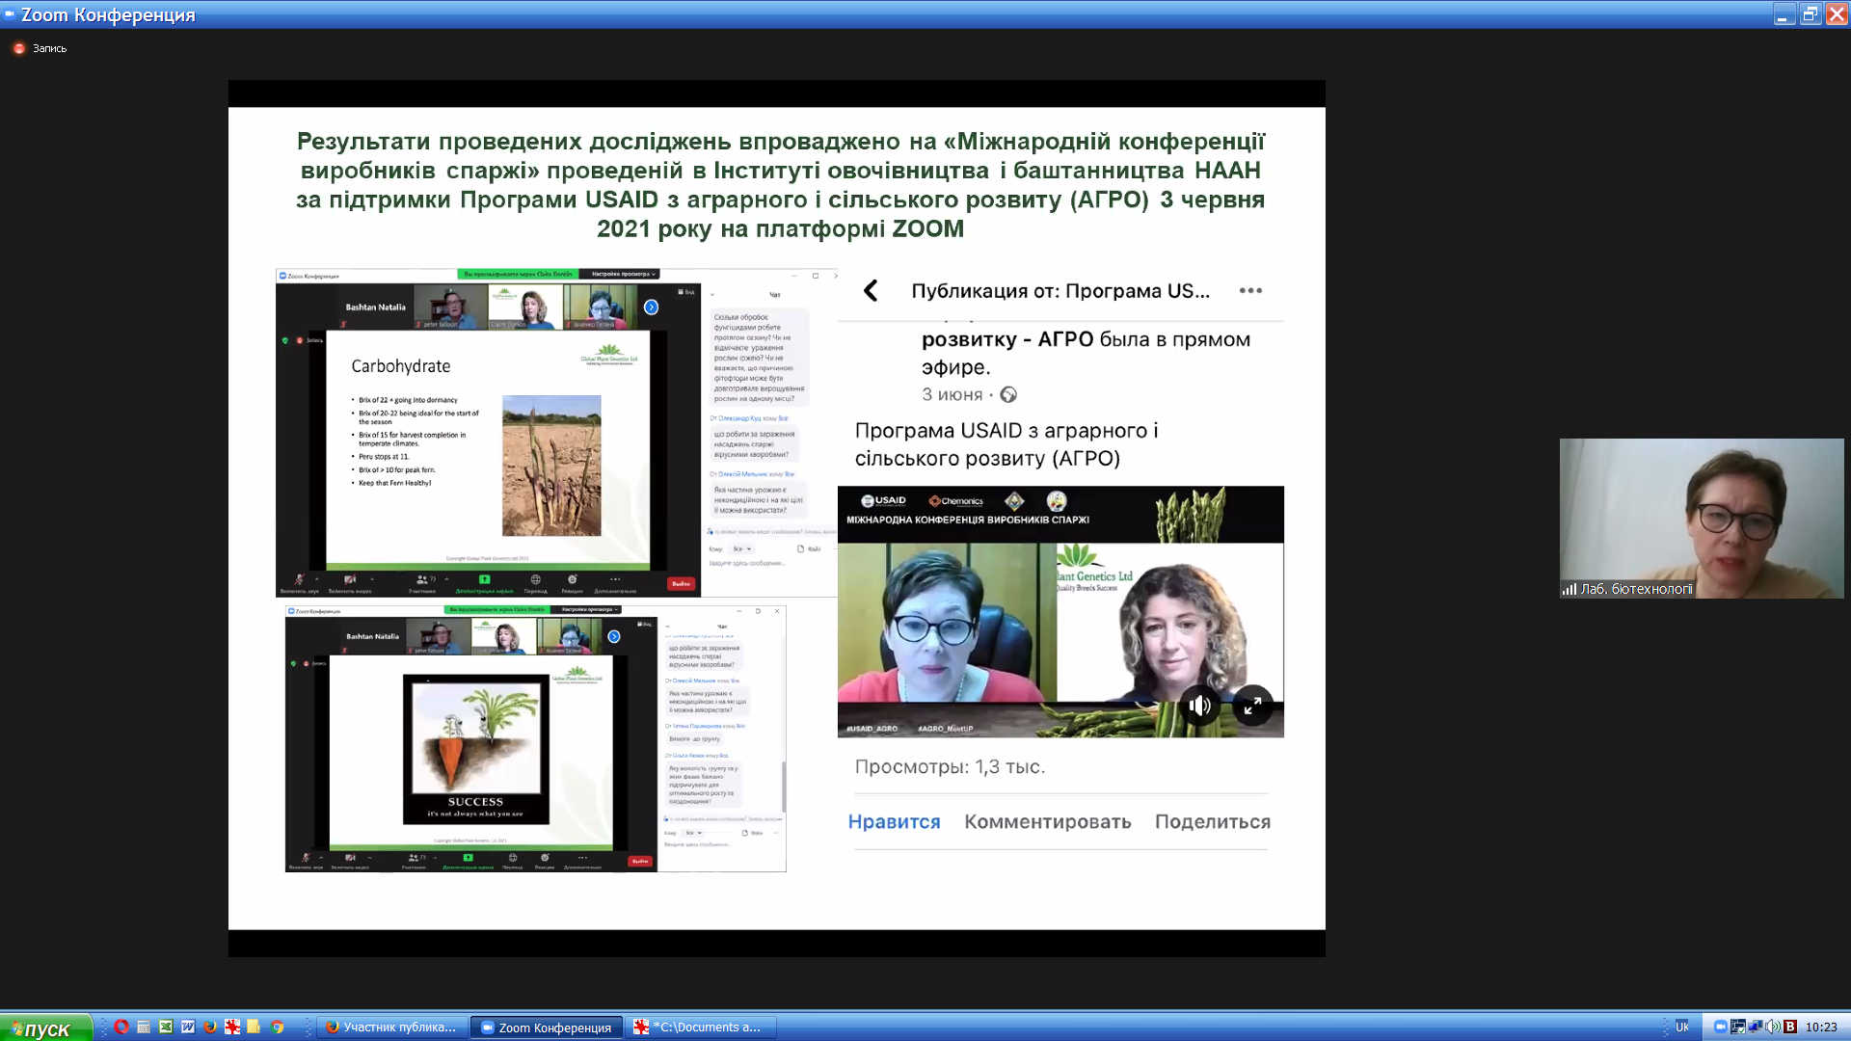1851x1041 pixels.
Task: Click the globe privacy icon beside 3 июня
Action: (x=1008, y=394)
